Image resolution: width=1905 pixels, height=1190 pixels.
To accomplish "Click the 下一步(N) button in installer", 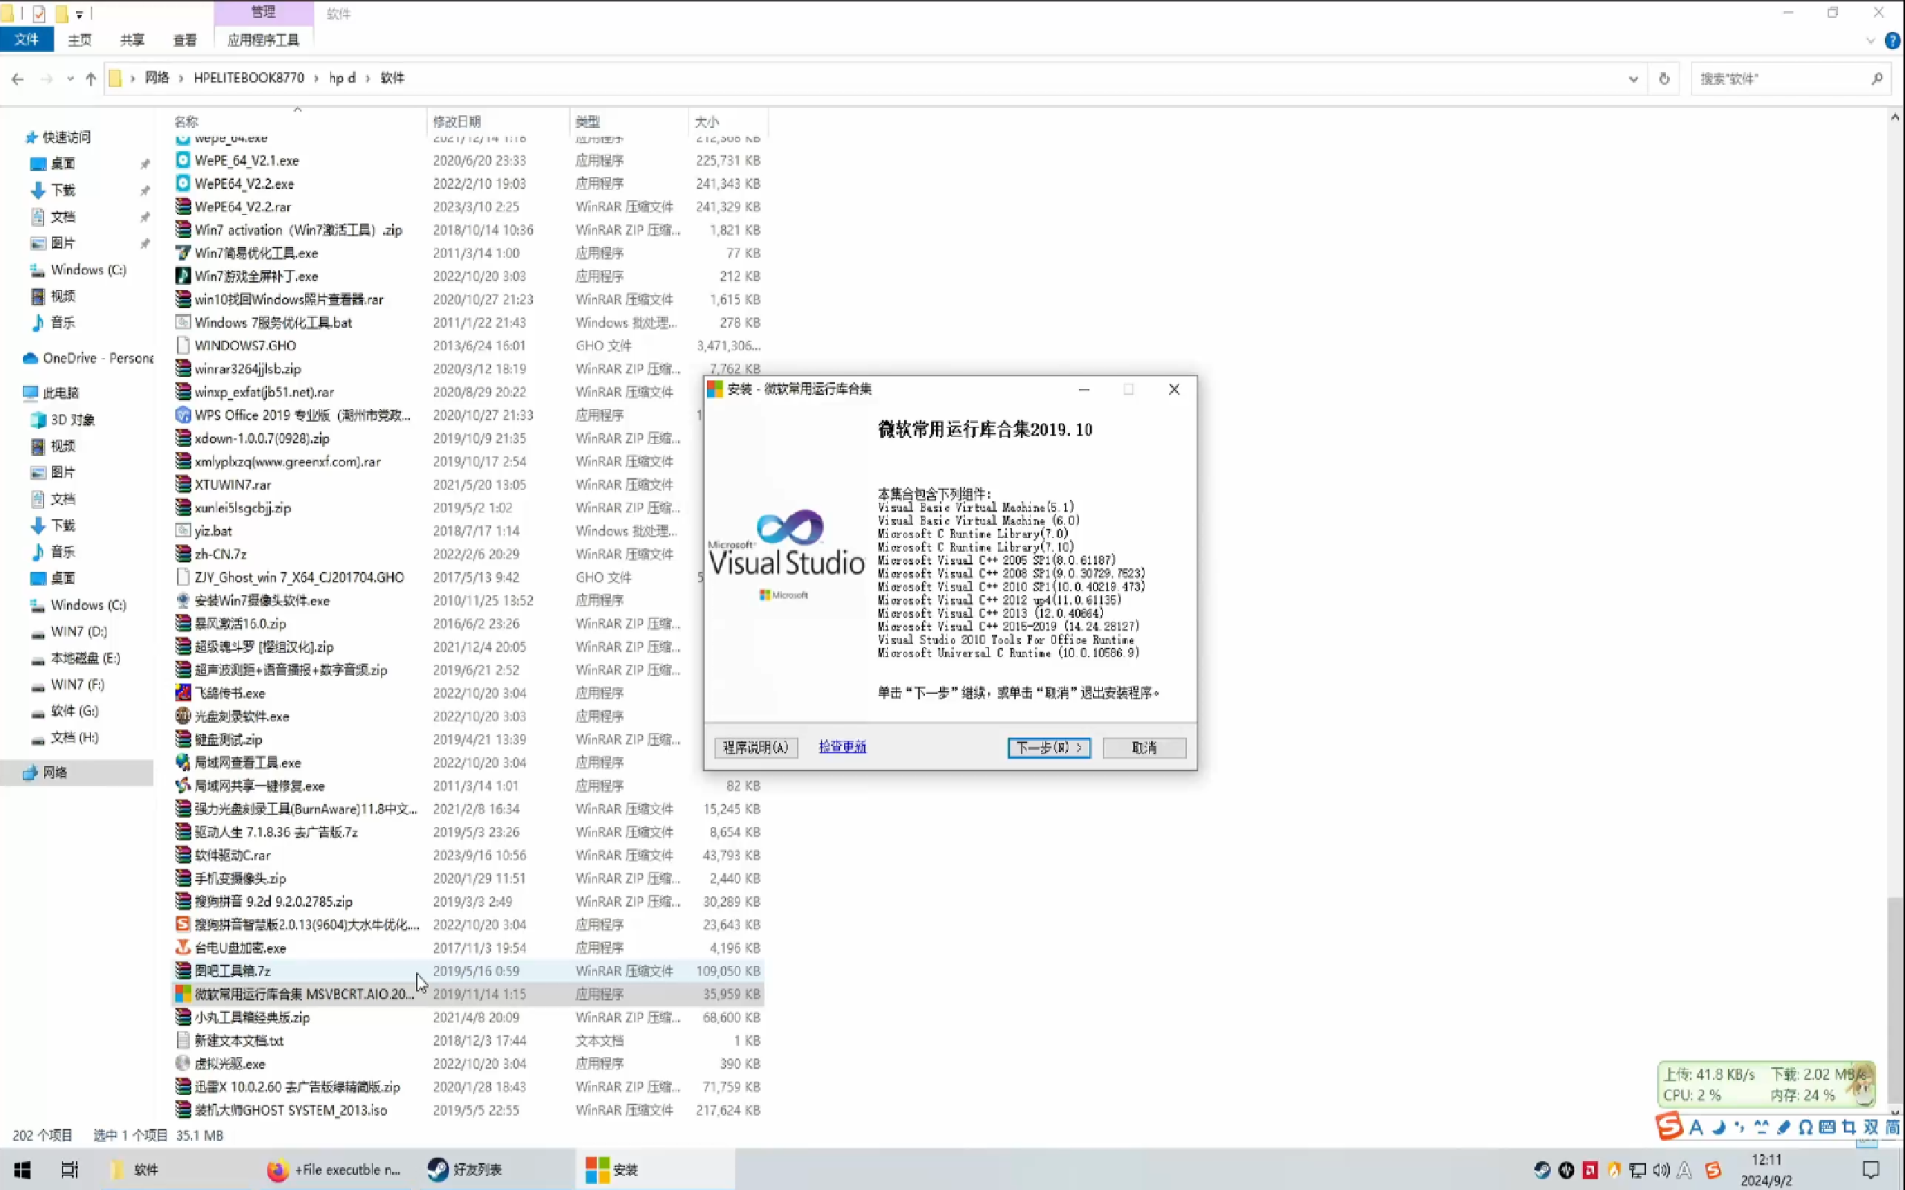I will (x=1048, y=747).
